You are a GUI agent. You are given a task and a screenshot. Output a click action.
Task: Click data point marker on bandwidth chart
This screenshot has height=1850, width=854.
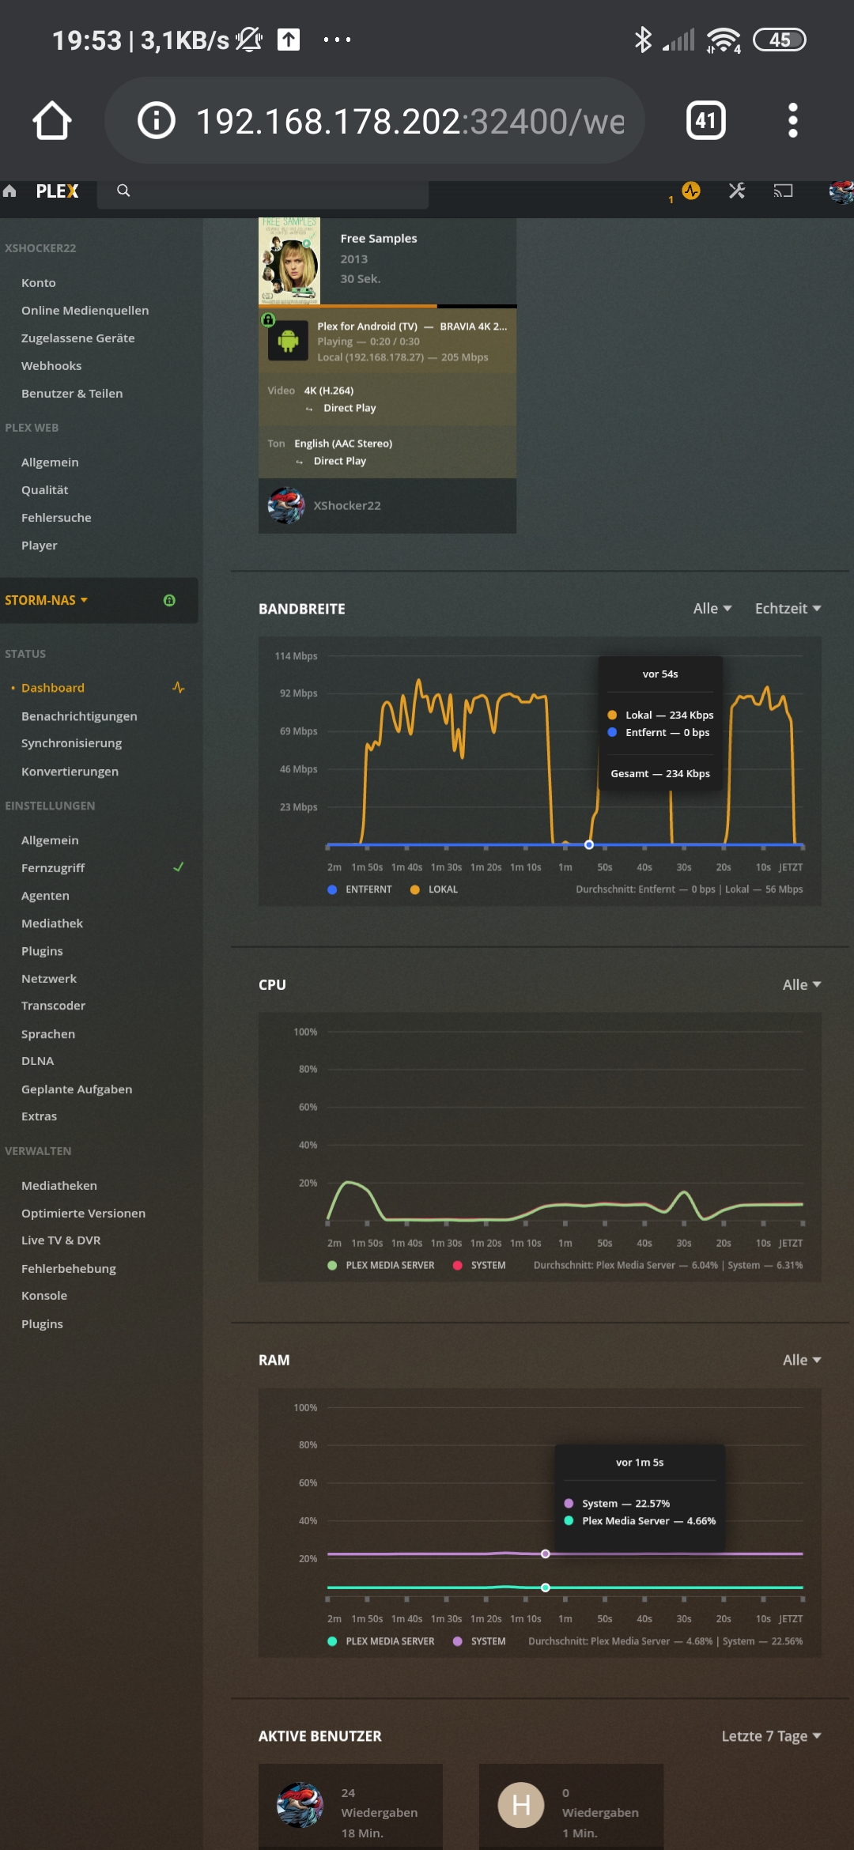(x=589, y=844)
